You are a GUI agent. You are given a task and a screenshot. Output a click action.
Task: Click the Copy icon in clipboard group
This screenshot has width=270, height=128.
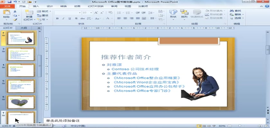15,15
